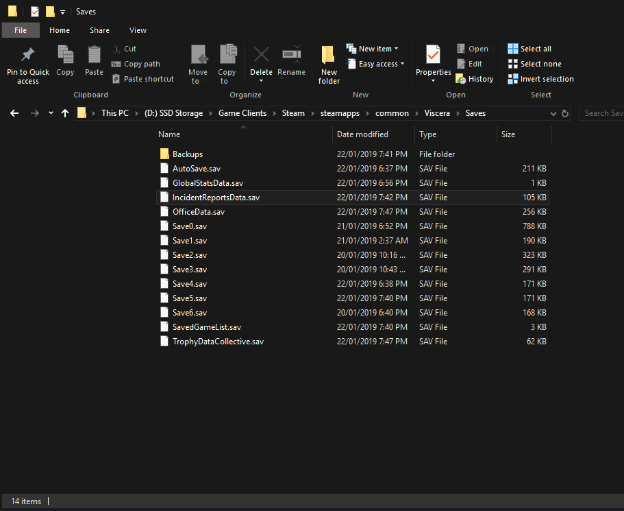Open file History

[x=475, y=79]
